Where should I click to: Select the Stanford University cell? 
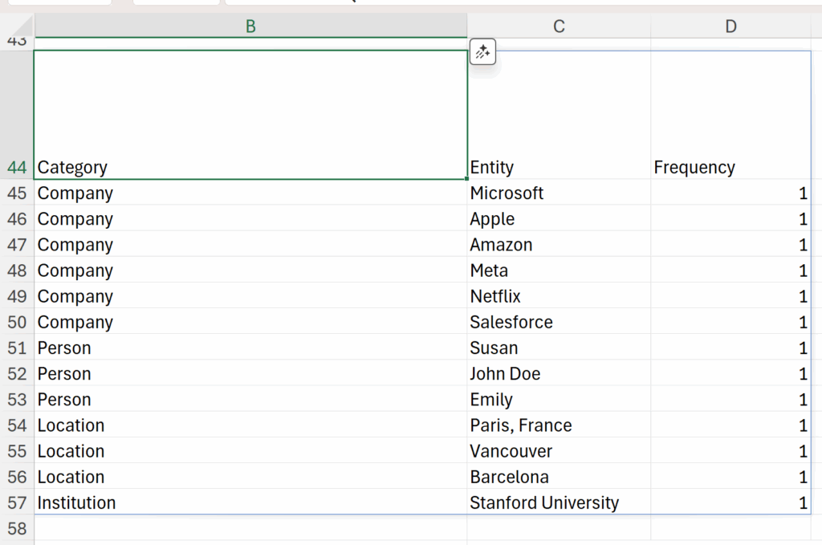[x=559, y=502]
